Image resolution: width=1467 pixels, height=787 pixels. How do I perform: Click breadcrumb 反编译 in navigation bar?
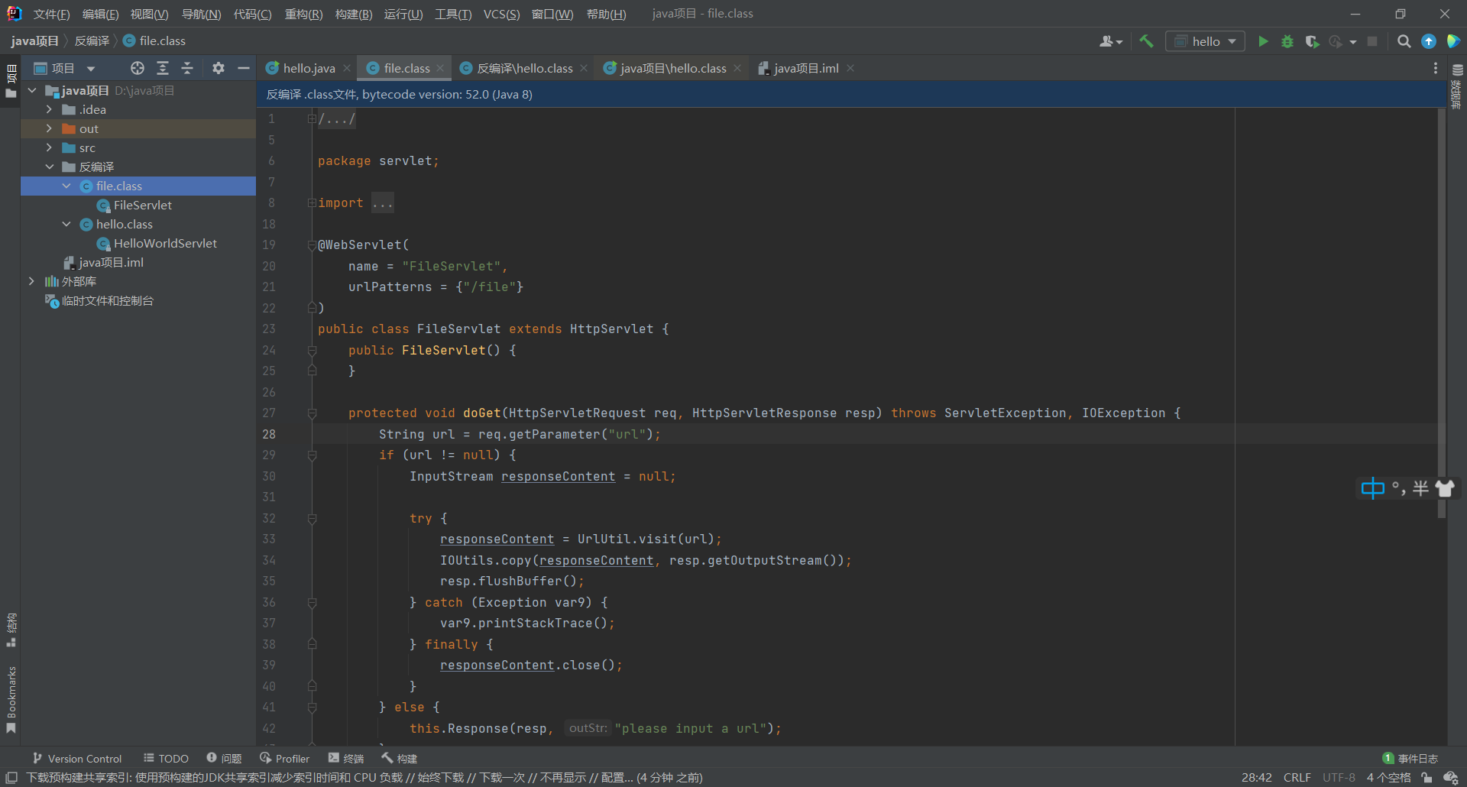click(92, 40)
